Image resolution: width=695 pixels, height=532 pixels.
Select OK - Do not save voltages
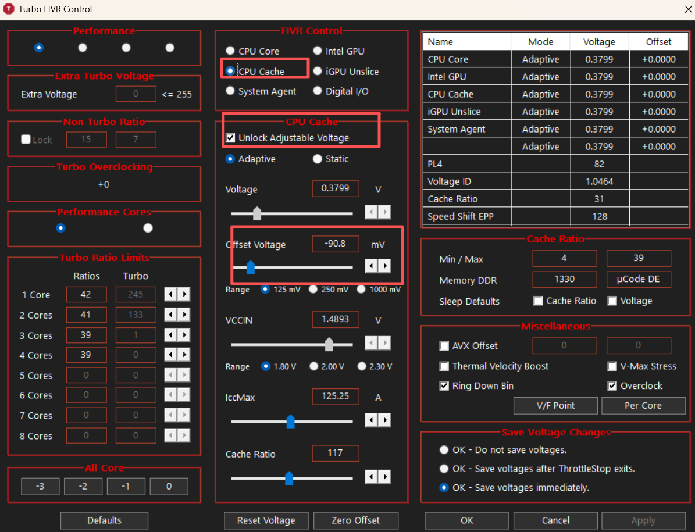pyautogui.click(x=444, y=449)
